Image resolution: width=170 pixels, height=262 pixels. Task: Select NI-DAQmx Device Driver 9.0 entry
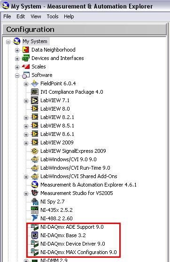[x=73, y=244]
